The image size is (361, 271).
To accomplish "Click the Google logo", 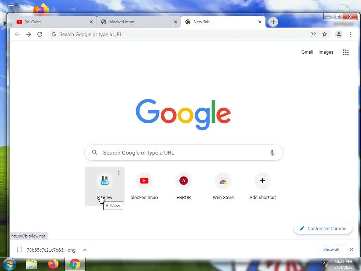I will coord(183,115).
